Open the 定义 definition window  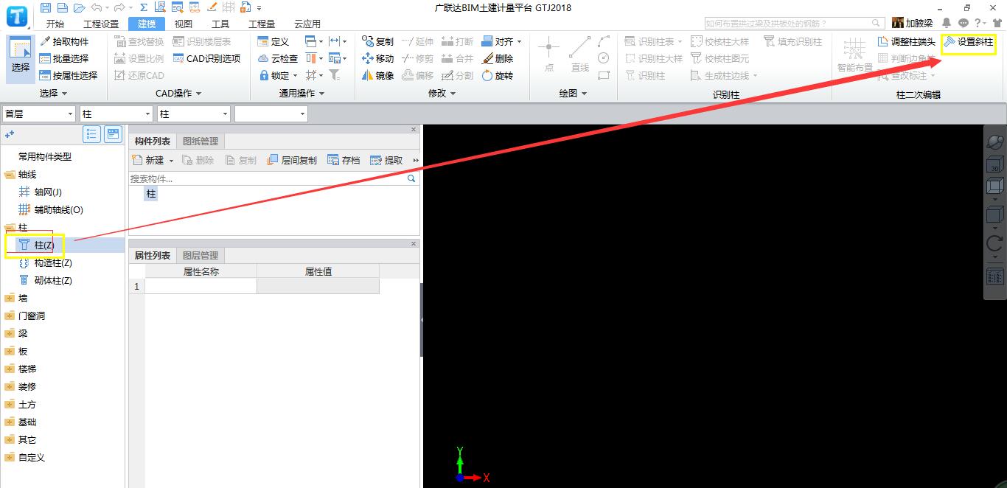click(273, 41)
